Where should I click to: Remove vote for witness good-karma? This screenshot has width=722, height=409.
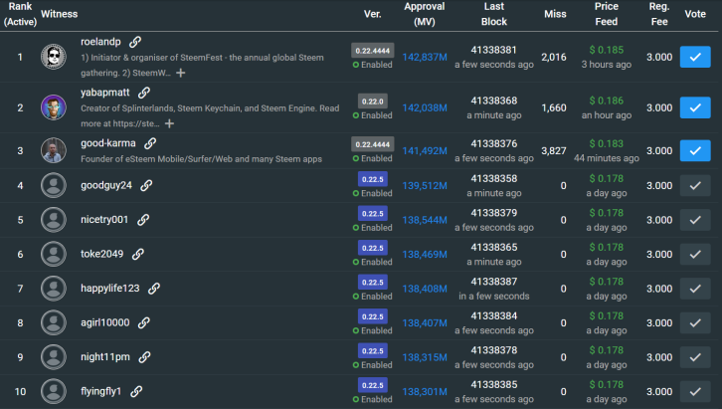(695, 150)
